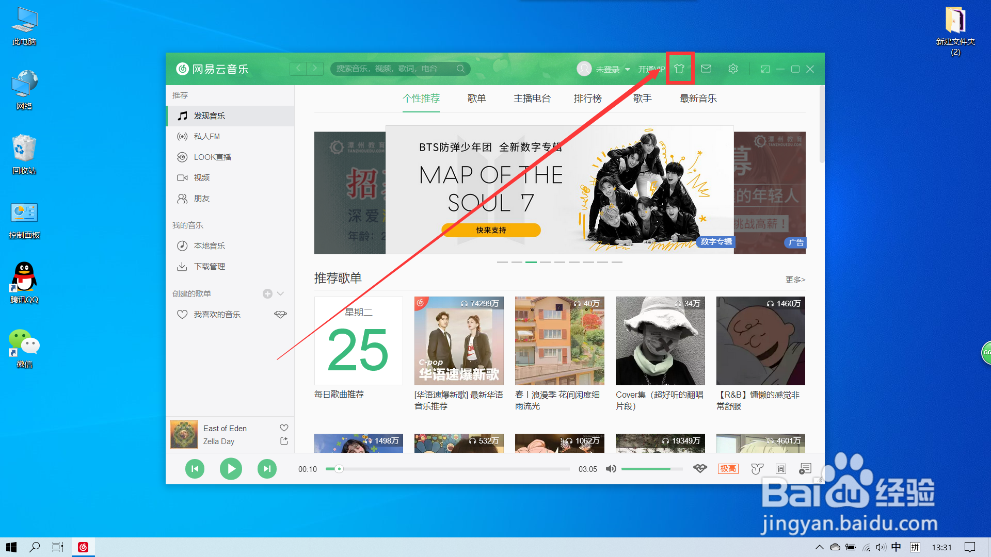
Task: Click the song progress slider
Action: [447, 469]
